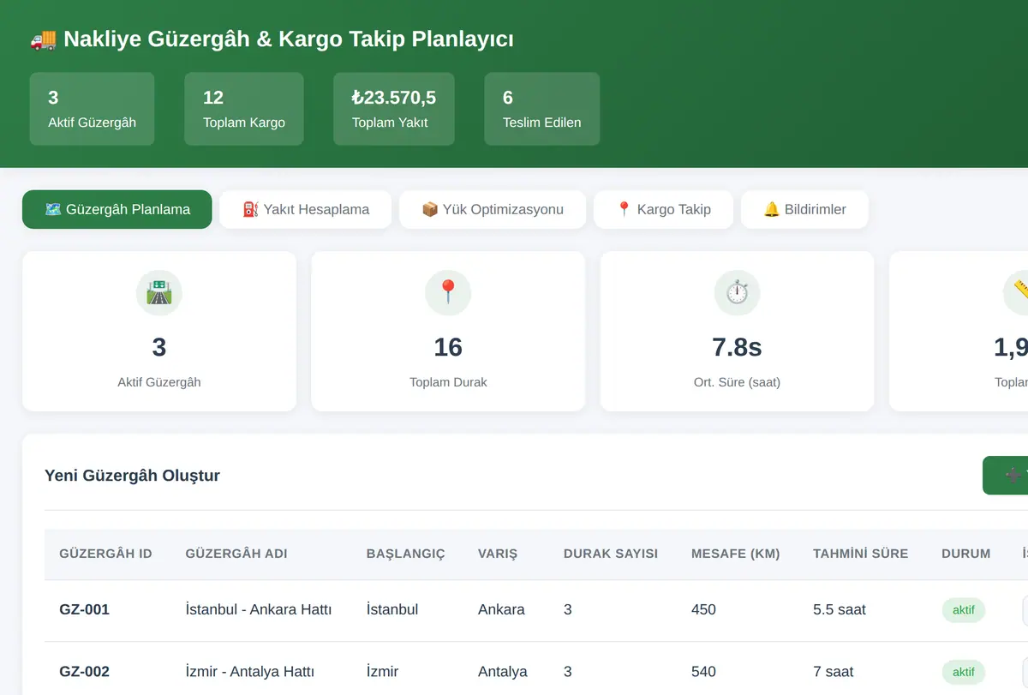Click the BAŞLANGIÇ column header
The height and width of the screenshot is (695, 1028).
tap(406, 554)
